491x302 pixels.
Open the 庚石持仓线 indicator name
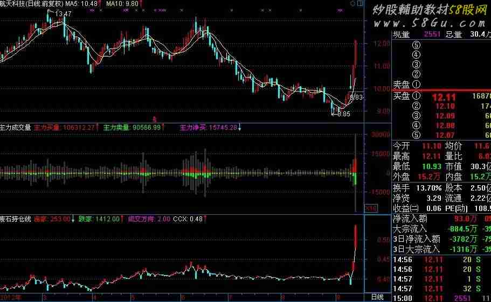(x=15, y=219)
